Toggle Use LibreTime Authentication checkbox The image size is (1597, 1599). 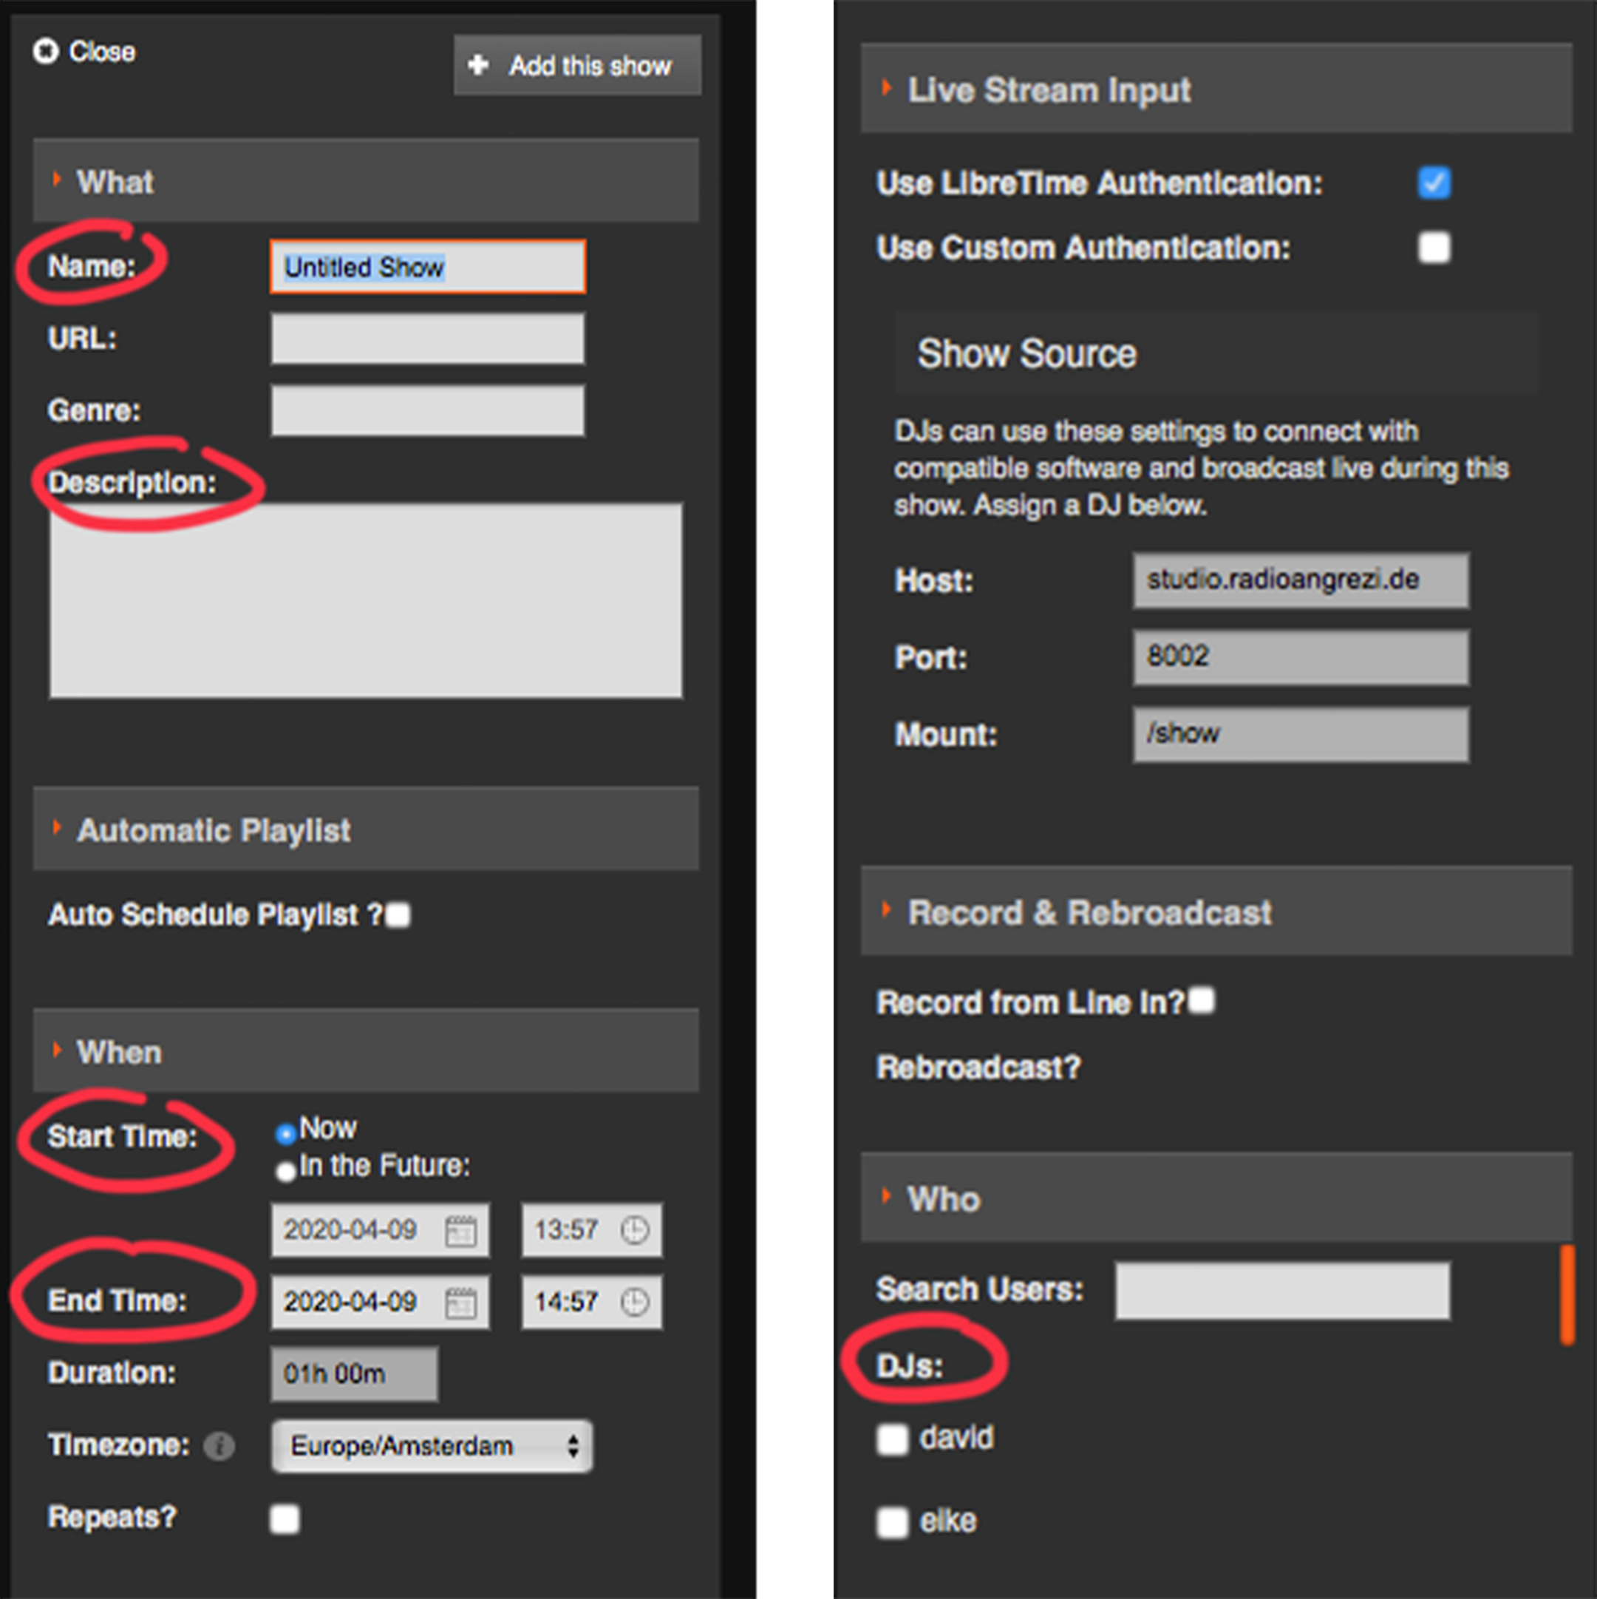click(x=1434, y=183)
